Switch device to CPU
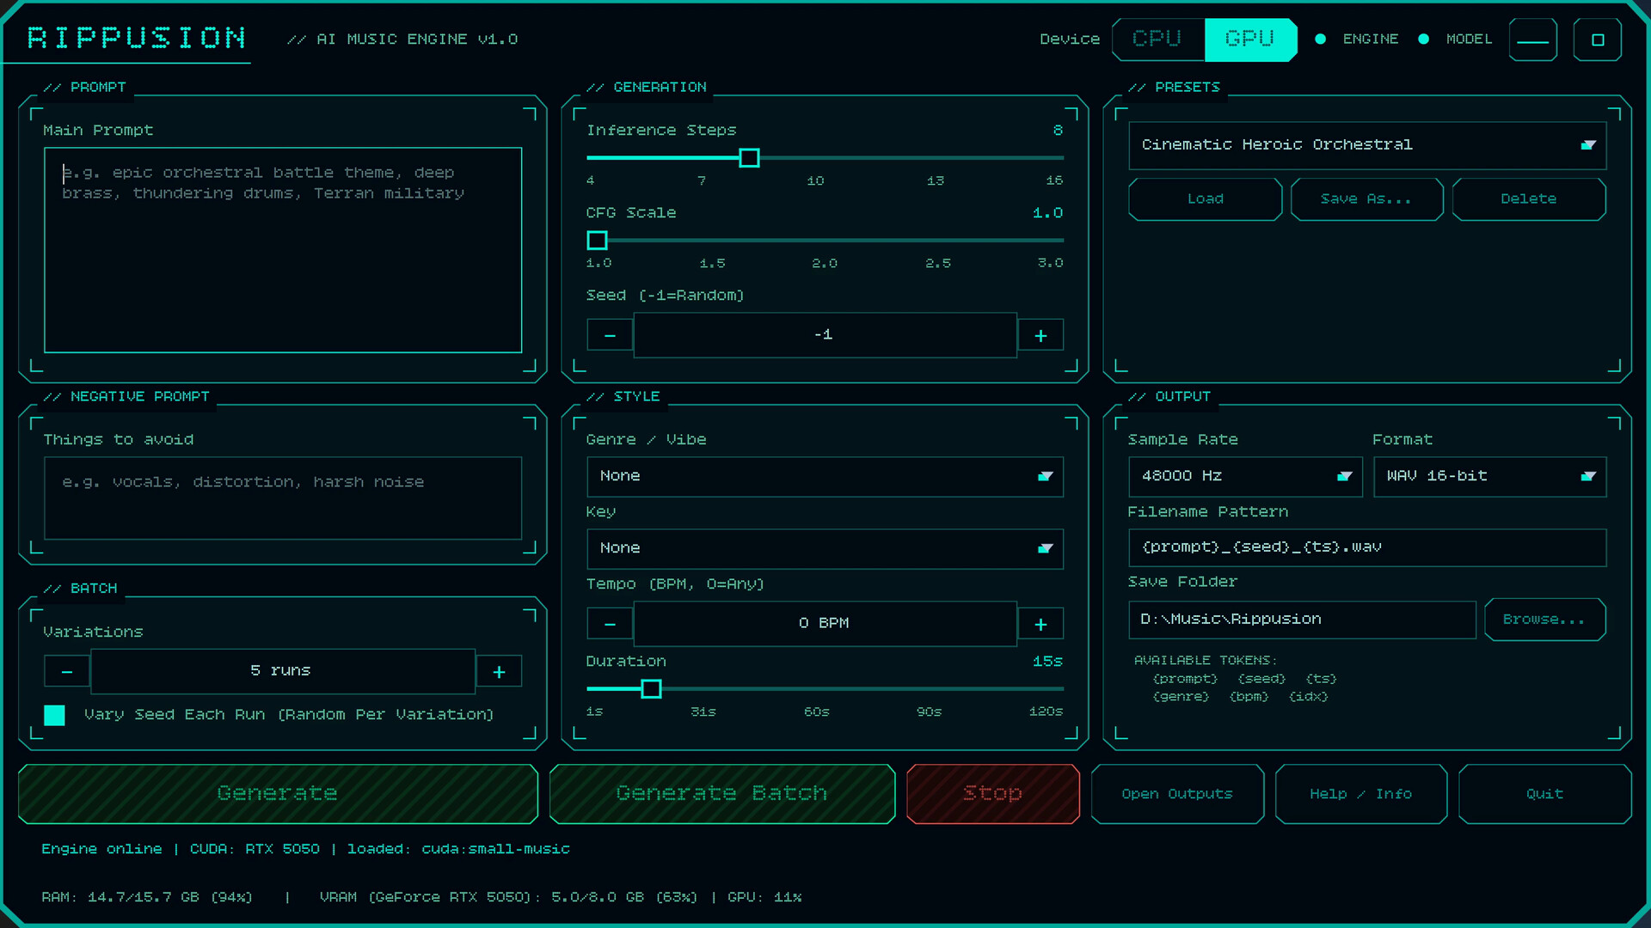Screen dimensions: 1651x928 click(x=1157, y=40)
